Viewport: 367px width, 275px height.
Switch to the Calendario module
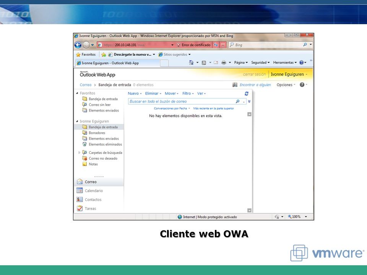(99, 191)
